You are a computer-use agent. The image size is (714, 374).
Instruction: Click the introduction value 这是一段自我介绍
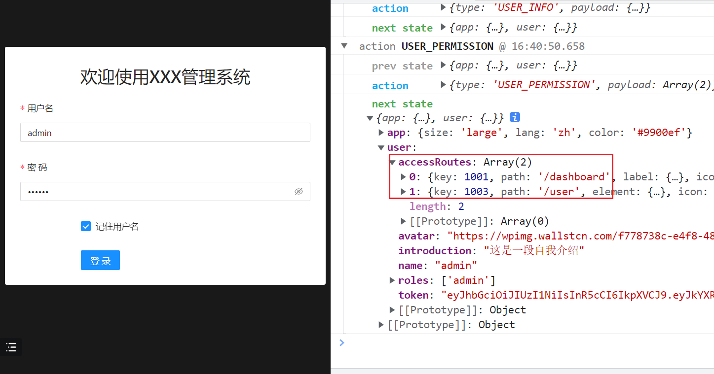pos(534,251)
